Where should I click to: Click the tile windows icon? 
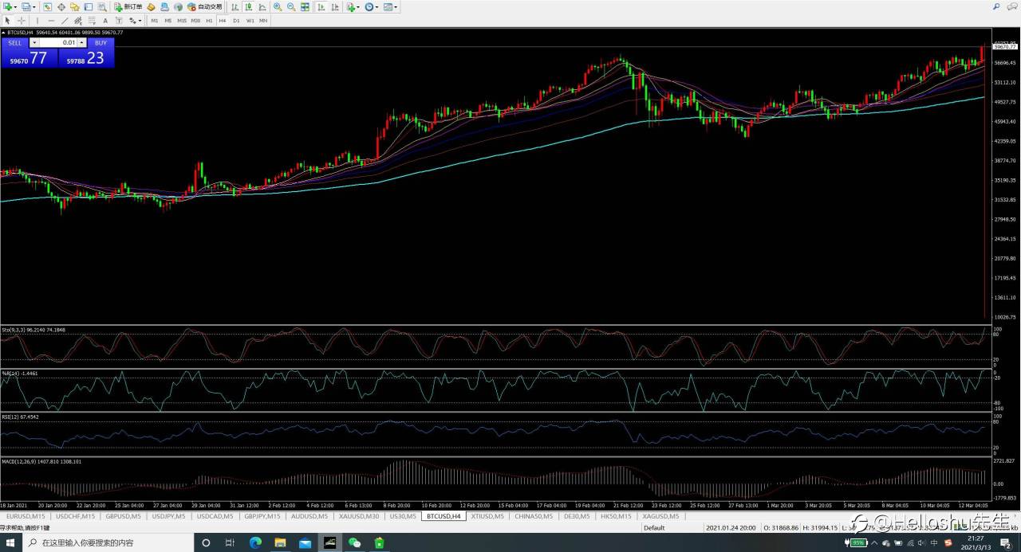pos(305,6)
